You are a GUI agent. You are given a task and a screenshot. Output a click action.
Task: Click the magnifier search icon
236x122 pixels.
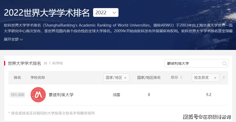coord(224,63)
